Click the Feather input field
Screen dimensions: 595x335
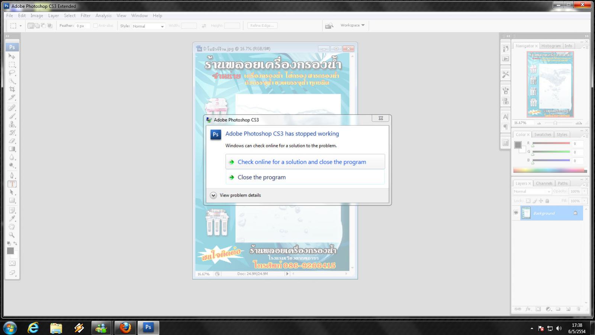[83, 26]
